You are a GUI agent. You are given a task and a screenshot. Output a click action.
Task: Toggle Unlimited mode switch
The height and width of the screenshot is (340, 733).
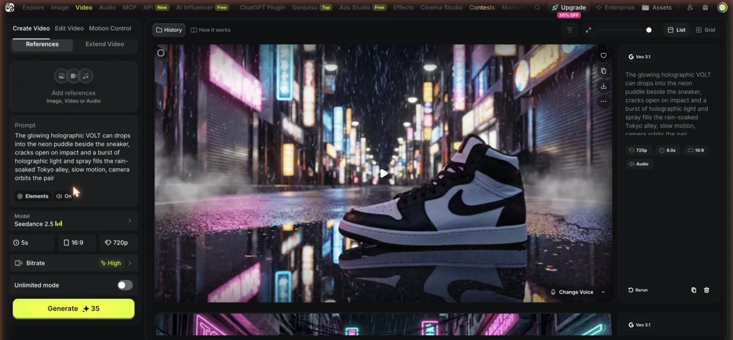click(x=125, y=285)
